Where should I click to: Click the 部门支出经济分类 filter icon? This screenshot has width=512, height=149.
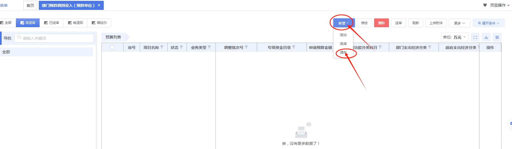click(430, 47)
